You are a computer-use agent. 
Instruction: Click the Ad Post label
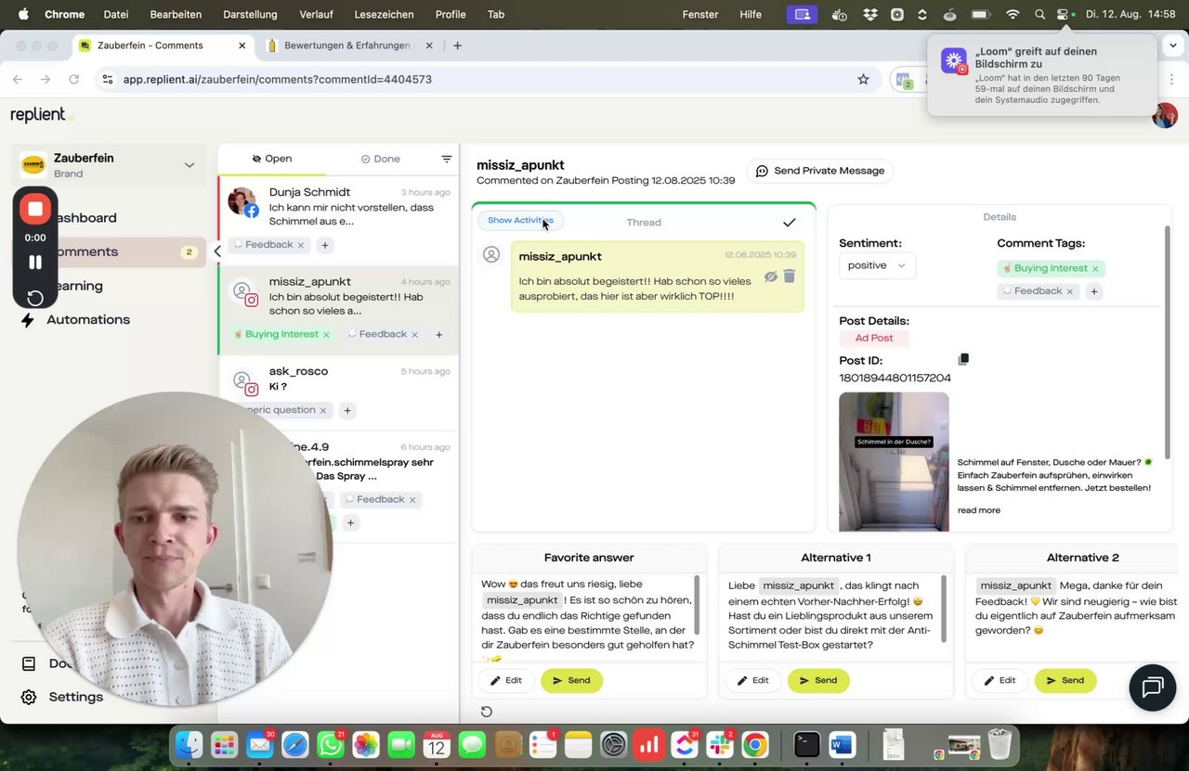(874, 339)
